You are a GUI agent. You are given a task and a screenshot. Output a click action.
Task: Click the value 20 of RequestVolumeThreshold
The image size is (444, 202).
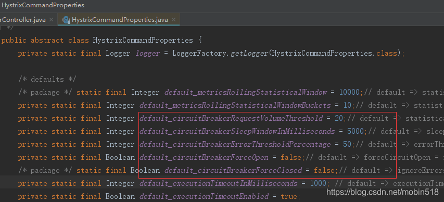[x=339, y=118]
